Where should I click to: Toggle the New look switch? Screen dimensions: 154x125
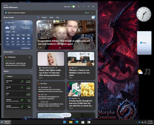click(73, 6)
